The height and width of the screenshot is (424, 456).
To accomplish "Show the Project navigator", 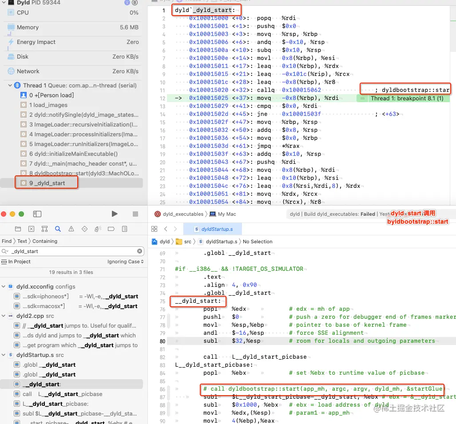I will tap(18, 229).
